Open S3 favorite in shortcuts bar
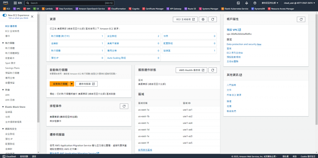Screen dimensions: 318x158 pos(36,9)
